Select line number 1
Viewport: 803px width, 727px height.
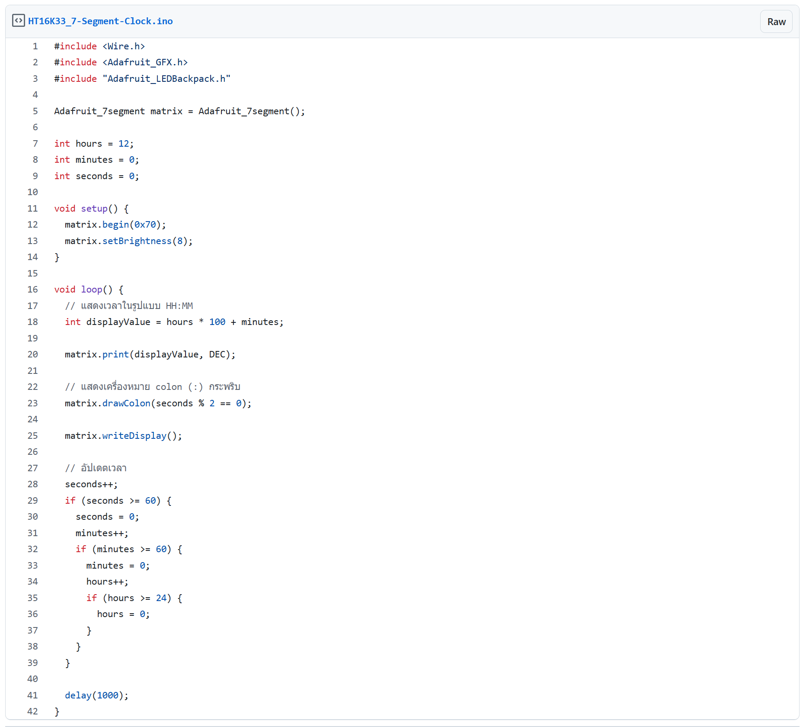coord(35,46)
